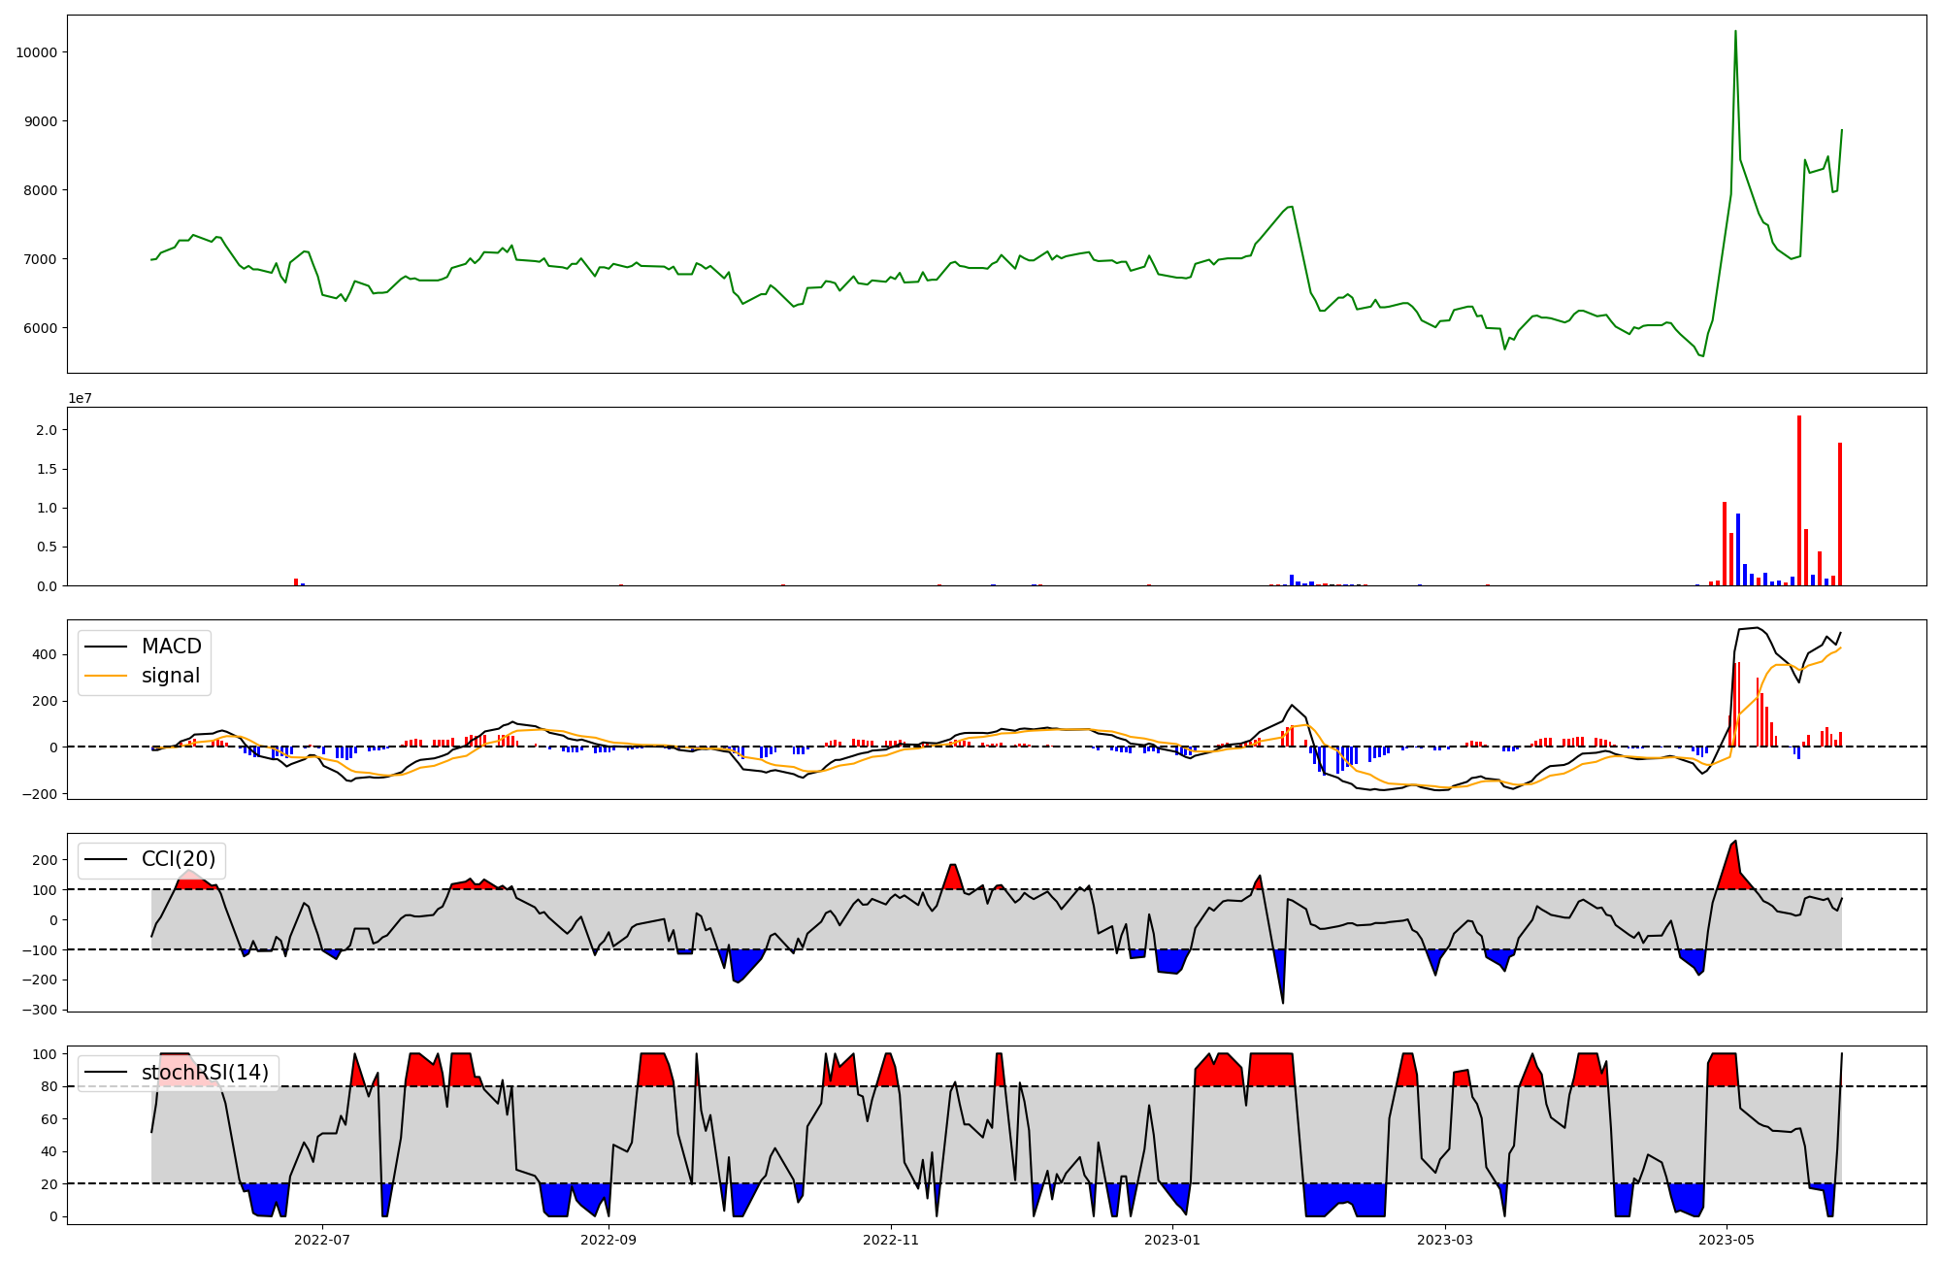The width and height of the screenshot is (1941, 1262).
Task: Click the orange signal legend entry
Action: 171,676
